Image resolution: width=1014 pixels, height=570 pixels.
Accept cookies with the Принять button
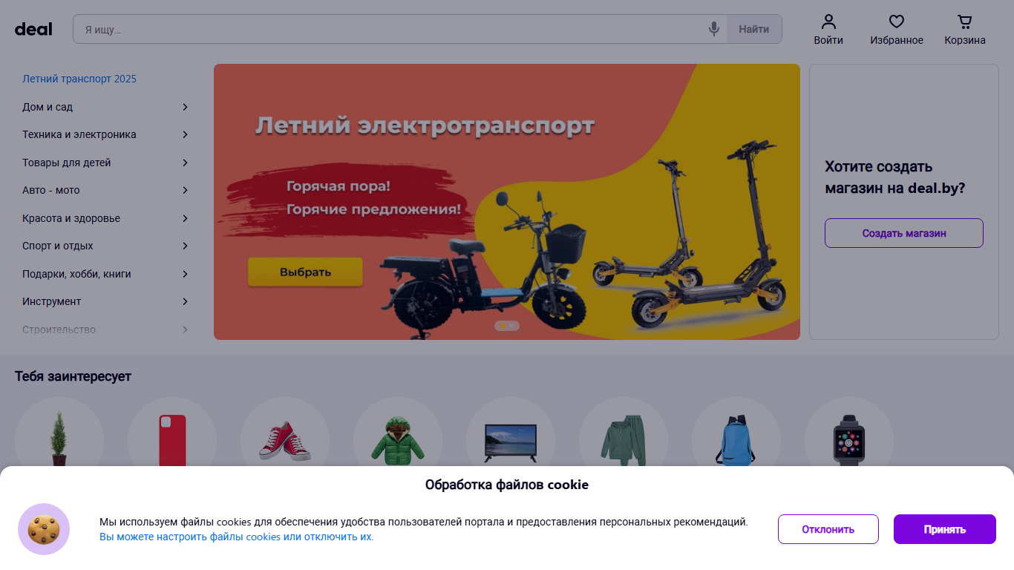(945, 529)
